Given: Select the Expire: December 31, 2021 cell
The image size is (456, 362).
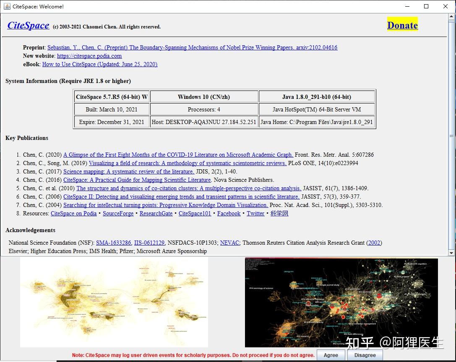Looking at the screenshot, I should click(112, 122).
